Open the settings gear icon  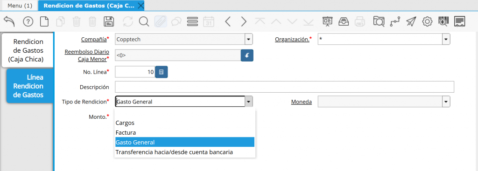428,21
